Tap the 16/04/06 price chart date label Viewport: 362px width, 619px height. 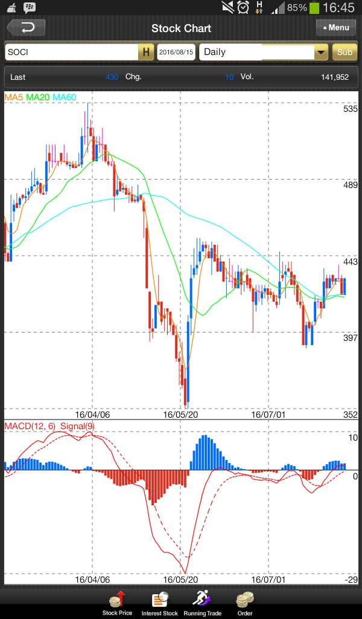[x=92, y=415]
